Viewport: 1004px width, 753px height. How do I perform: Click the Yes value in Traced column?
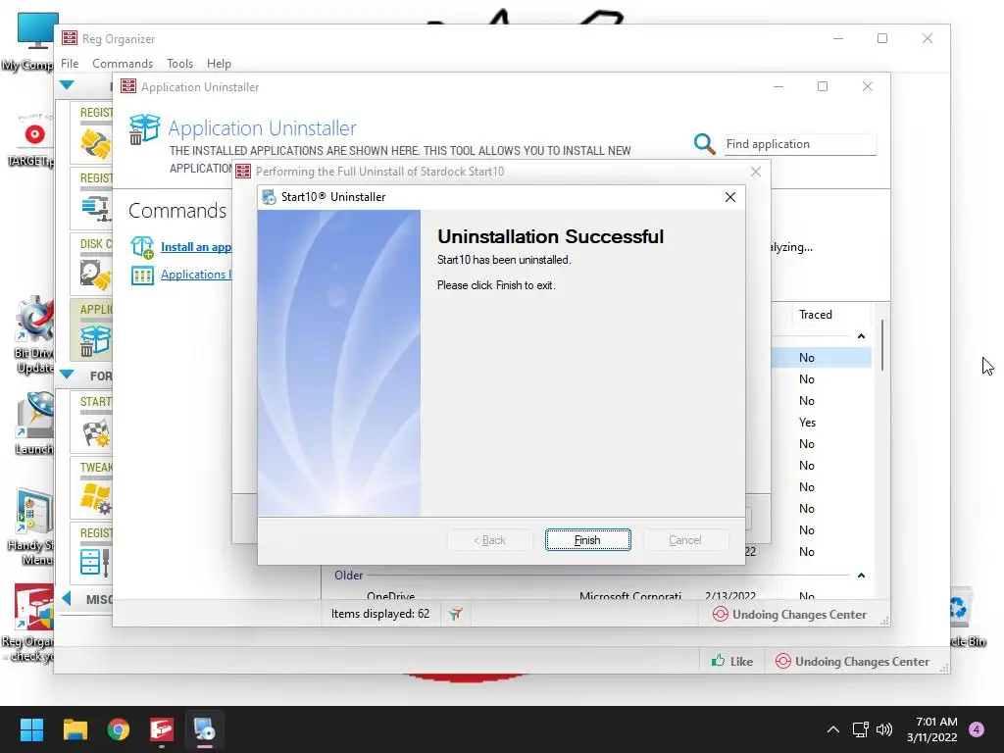click(807, 423)
